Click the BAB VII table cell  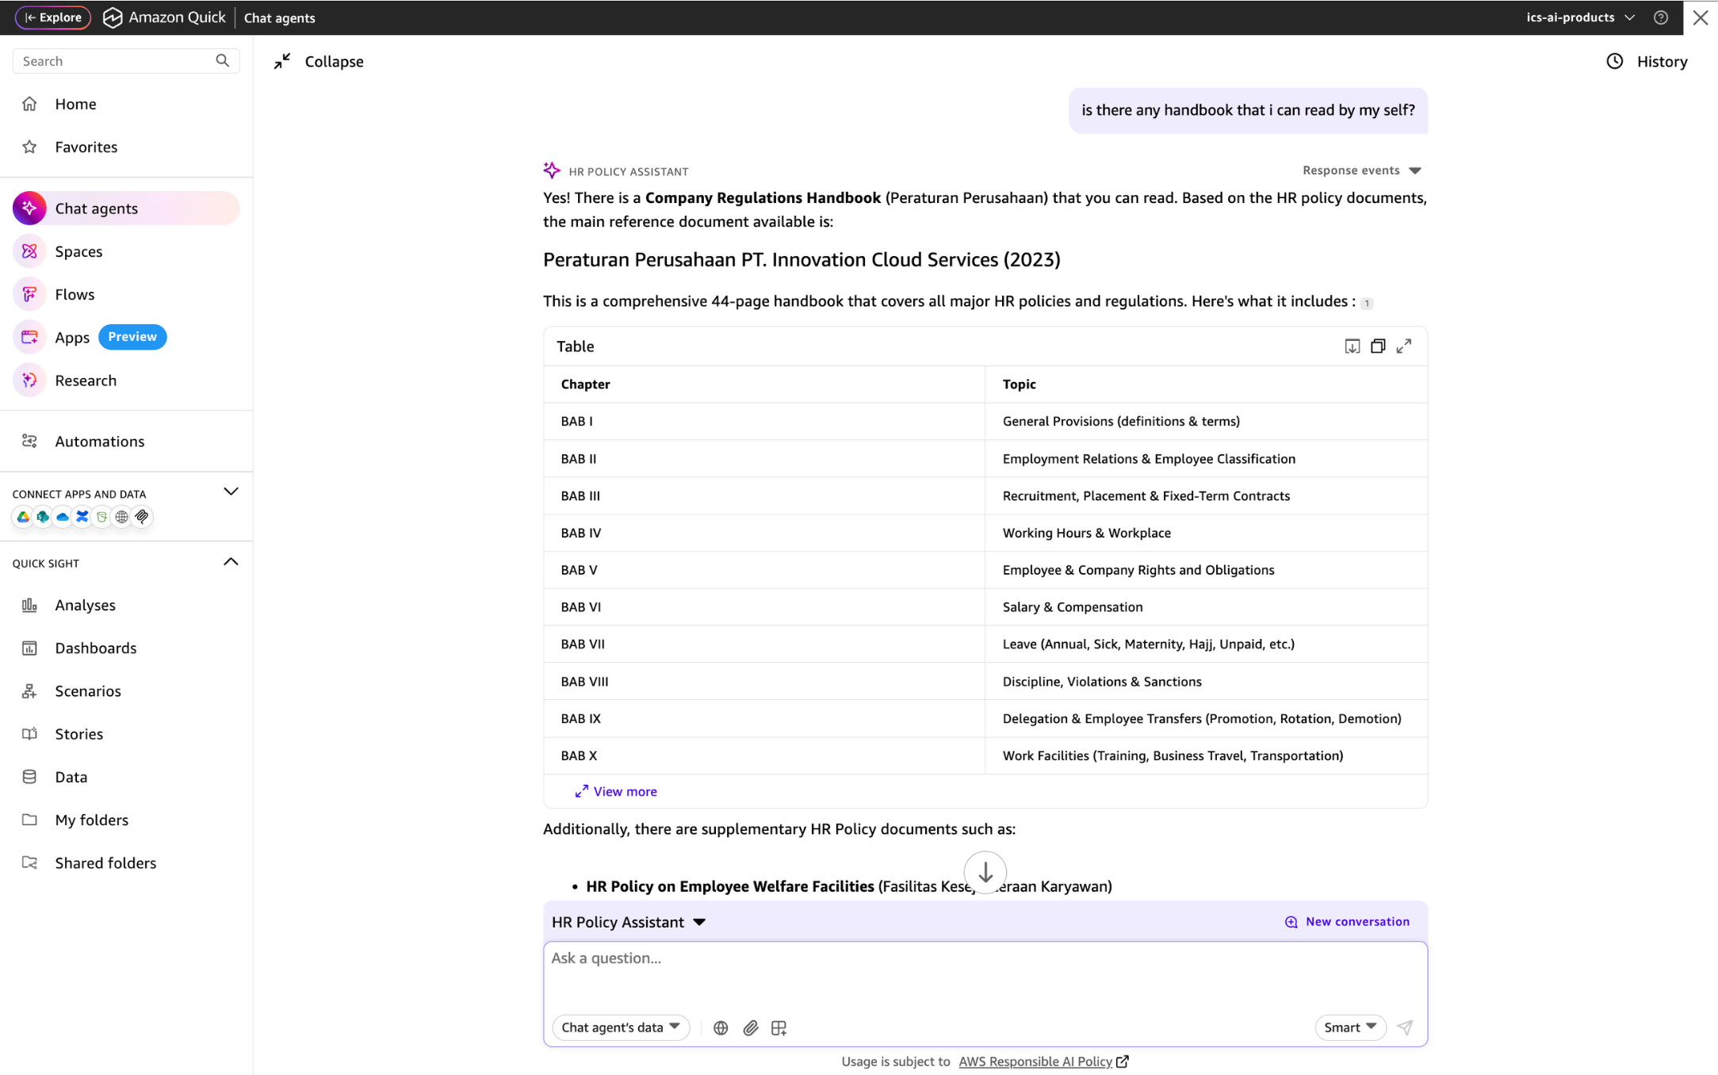tap(764, 645)
